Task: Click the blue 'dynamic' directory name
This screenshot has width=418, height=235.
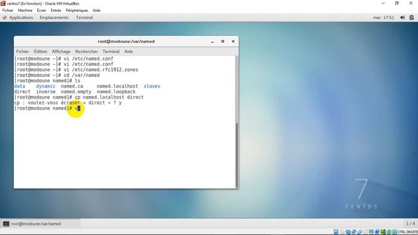Action: pos(46,86)
